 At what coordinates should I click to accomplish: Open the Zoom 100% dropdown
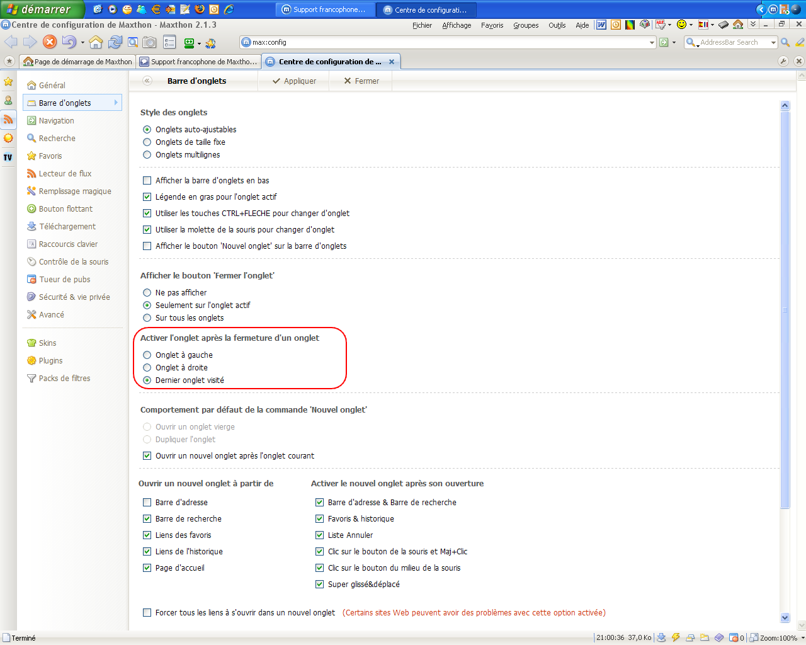803,637
